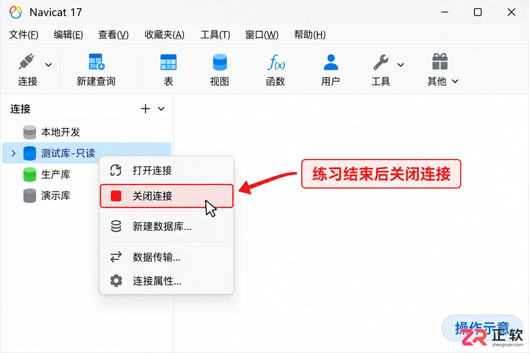Viewport: 529px width, 353px height.
Task: Open the 编辑(E) menu
Action: click(68, 35)
